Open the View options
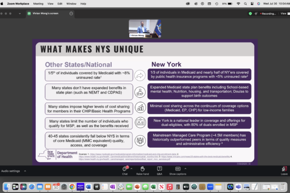 (x=284, y=14)
